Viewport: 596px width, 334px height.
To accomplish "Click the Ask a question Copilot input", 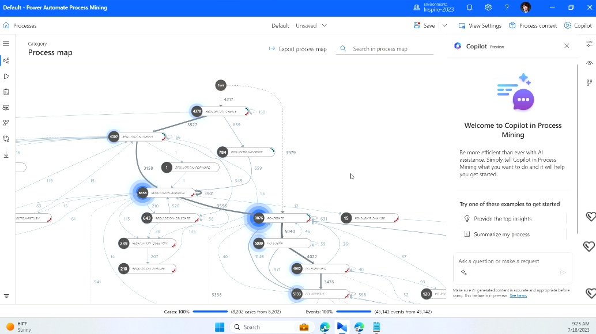I will tap(513, 267).
